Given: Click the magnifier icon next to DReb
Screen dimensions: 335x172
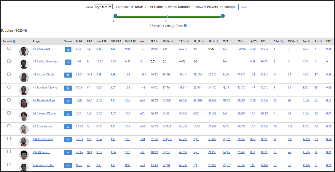Looking at the screenshot, I should [297, 41].
